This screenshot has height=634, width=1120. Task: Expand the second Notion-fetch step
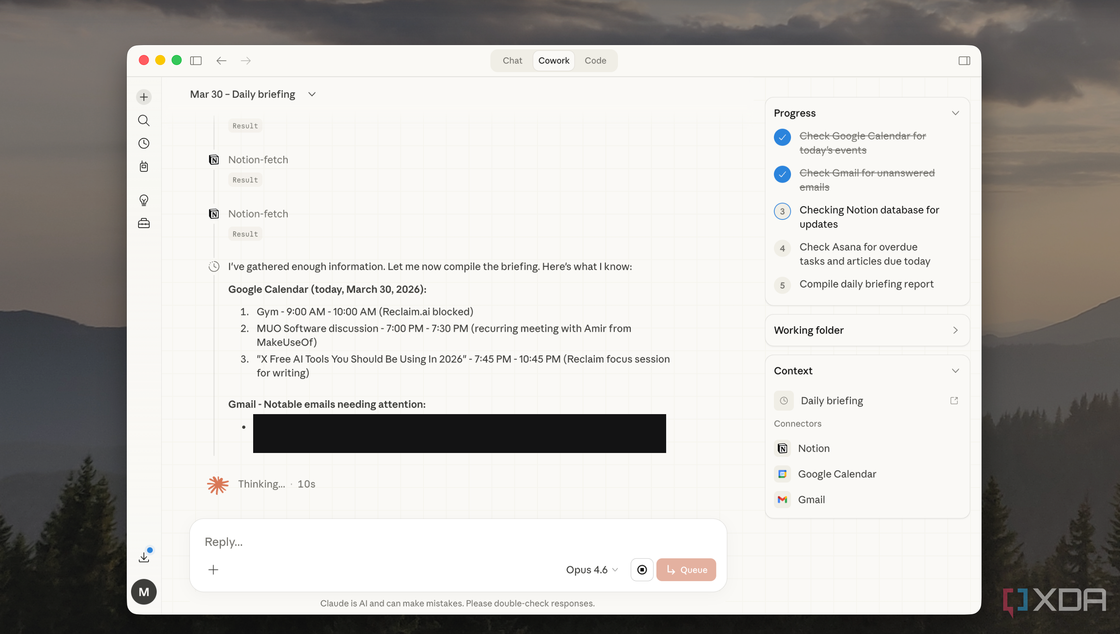click(x=258, y=214)
